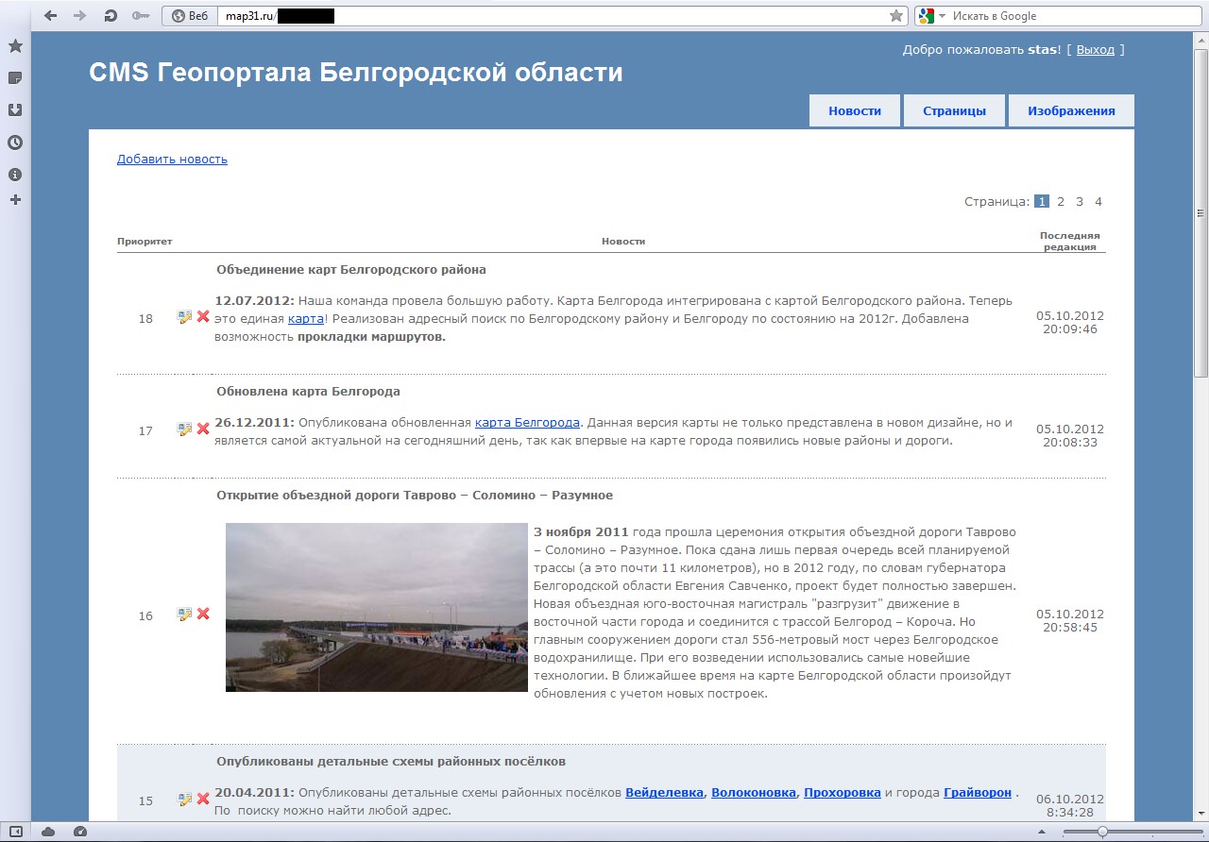This screenshot has width=1209, height=842.
Task: Click the Opera Link cloud icon
Action: (48, 832)
